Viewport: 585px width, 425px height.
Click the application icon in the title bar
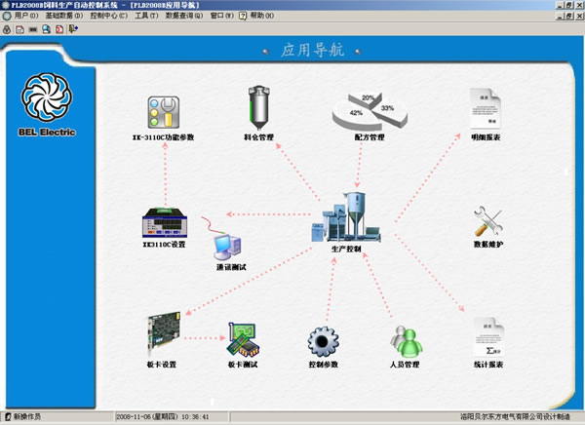(x=6, y=5)
